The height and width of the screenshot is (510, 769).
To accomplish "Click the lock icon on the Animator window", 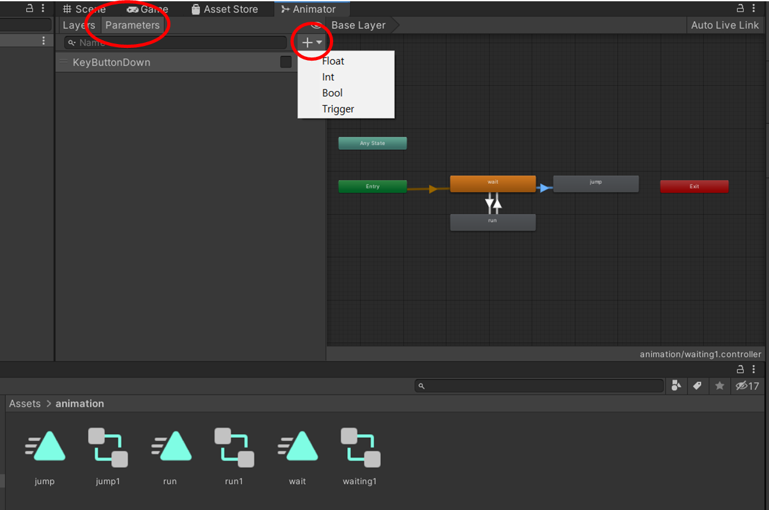I will click(x=740, y=8).
